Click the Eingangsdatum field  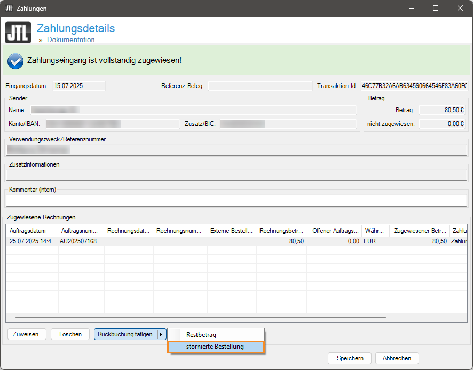78,86
